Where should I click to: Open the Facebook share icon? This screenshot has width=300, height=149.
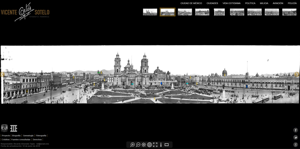tap(295, 130)
